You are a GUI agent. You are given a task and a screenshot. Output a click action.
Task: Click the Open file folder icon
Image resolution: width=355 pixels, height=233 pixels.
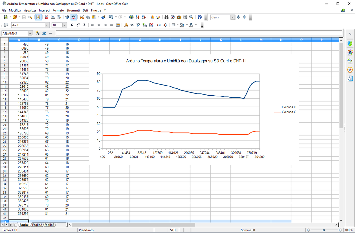click(x=15, y=17)
